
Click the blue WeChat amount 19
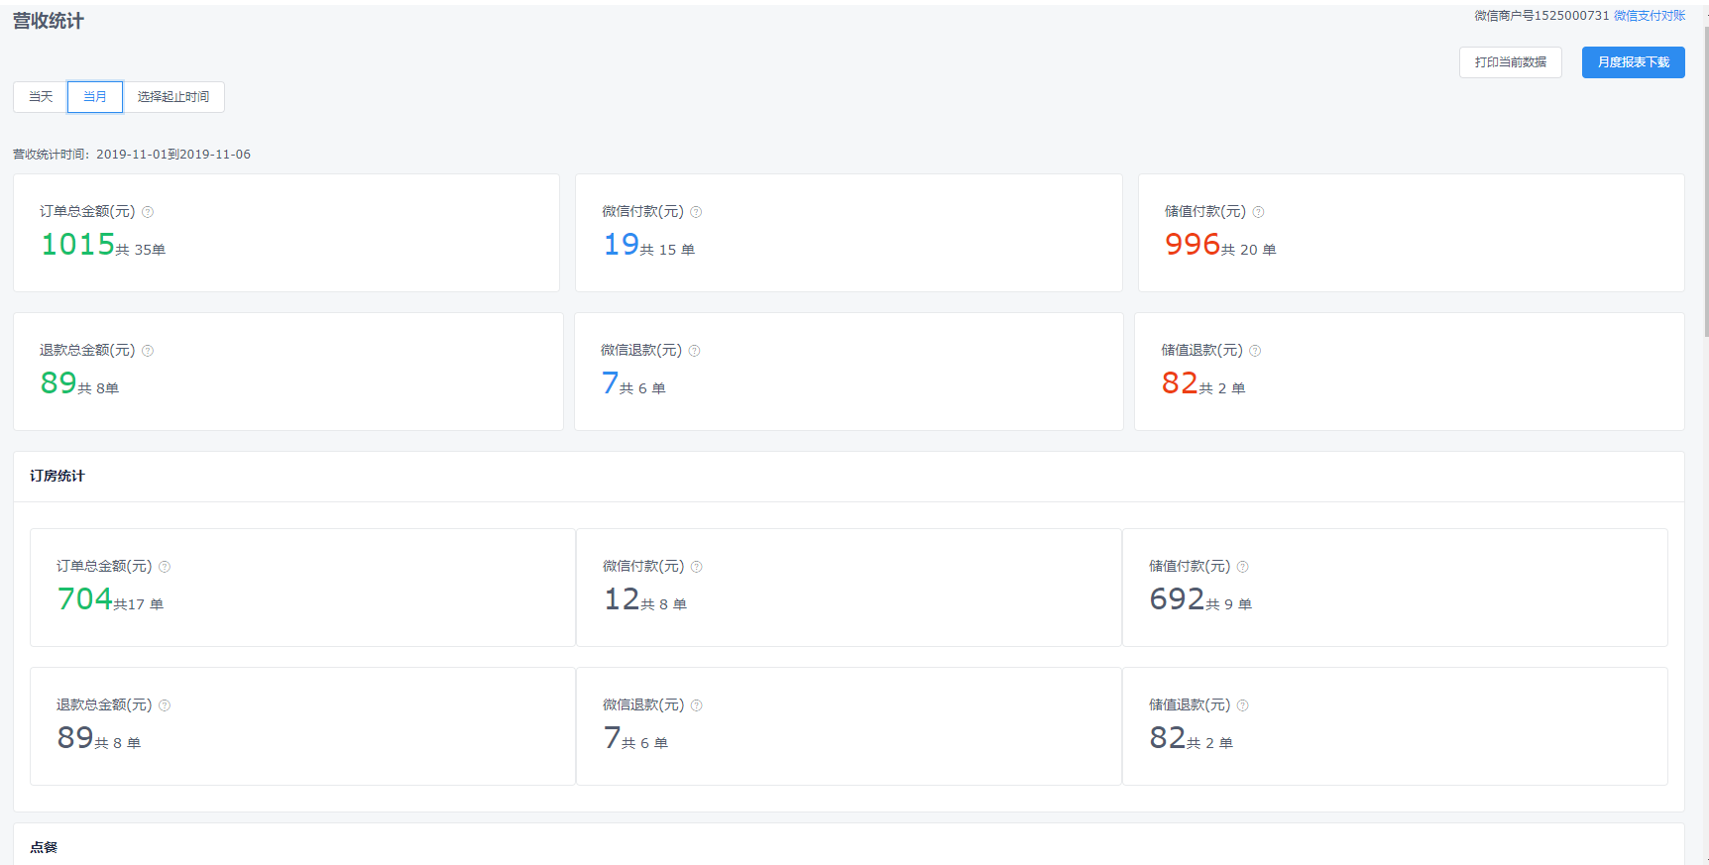point(622,244)
